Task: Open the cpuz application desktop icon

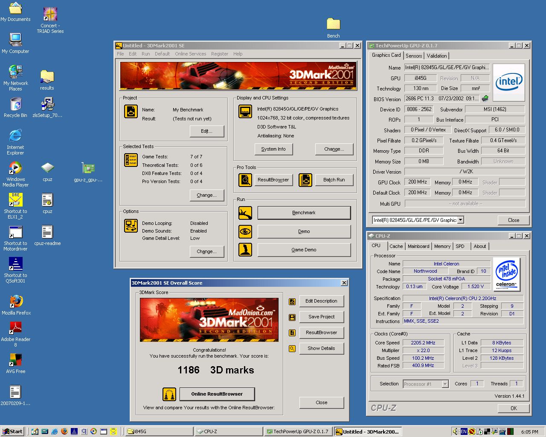Action: 47,168
